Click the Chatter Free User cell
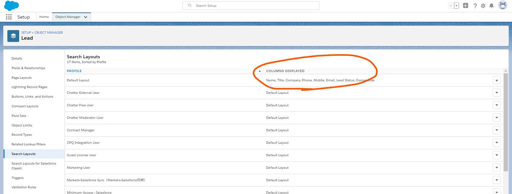The height and width of the screenshot is (194, 512). coord(80,105)
